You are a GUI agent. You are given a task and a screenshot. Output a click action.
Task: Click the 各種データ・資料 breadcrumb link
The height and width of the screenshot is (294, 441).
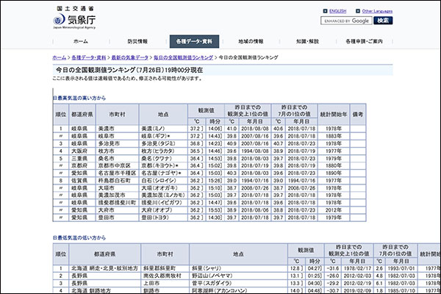87,57
